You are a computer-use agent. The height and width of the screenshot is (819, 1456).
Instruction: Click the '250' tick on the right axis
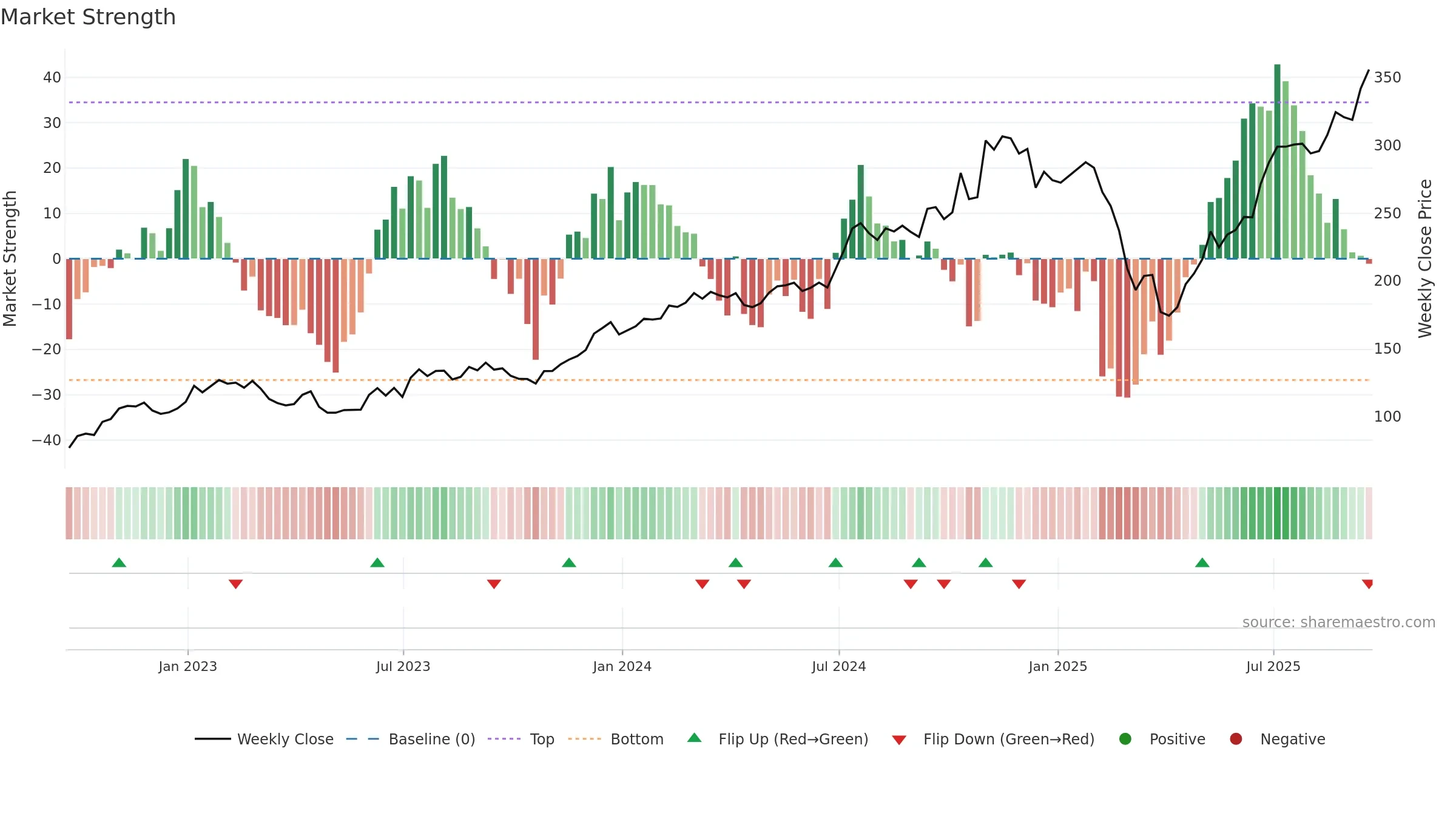tap(1387, 214)
